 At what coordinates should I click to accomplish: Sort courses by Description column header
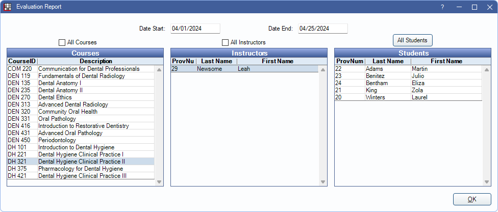[96, 61]
